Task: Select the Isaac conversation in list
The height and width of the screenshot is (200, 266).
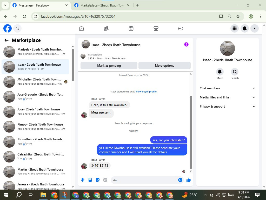Action: click(x=35, y=67)
